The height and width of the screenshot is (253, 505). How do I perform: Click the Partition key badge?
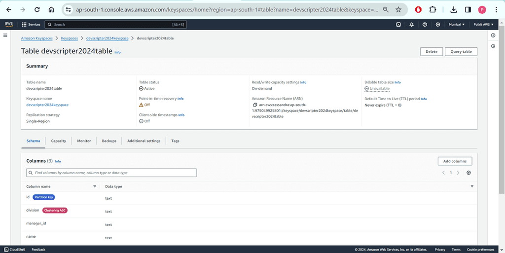pyautogui.click(x=43, y=197)
